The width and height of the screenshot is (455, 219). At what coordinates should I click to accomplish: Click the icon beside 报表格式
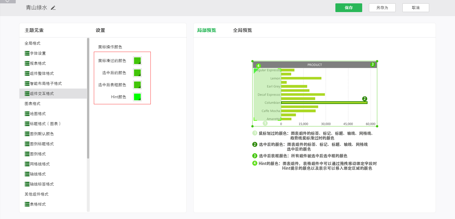pyautogui.click(x=27, y=63)
